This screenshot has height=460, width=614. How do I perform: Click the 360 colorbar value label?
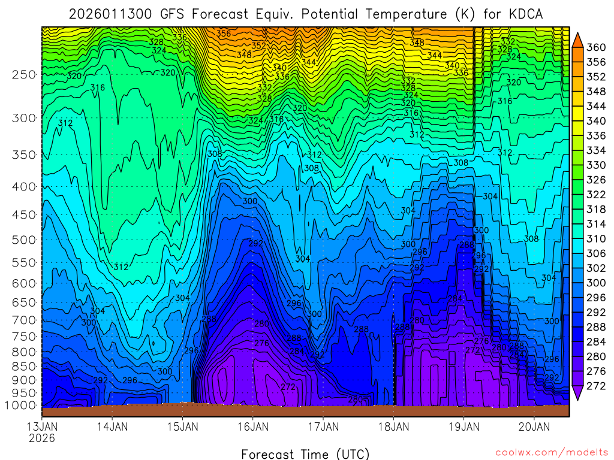[x=596, y=47]
